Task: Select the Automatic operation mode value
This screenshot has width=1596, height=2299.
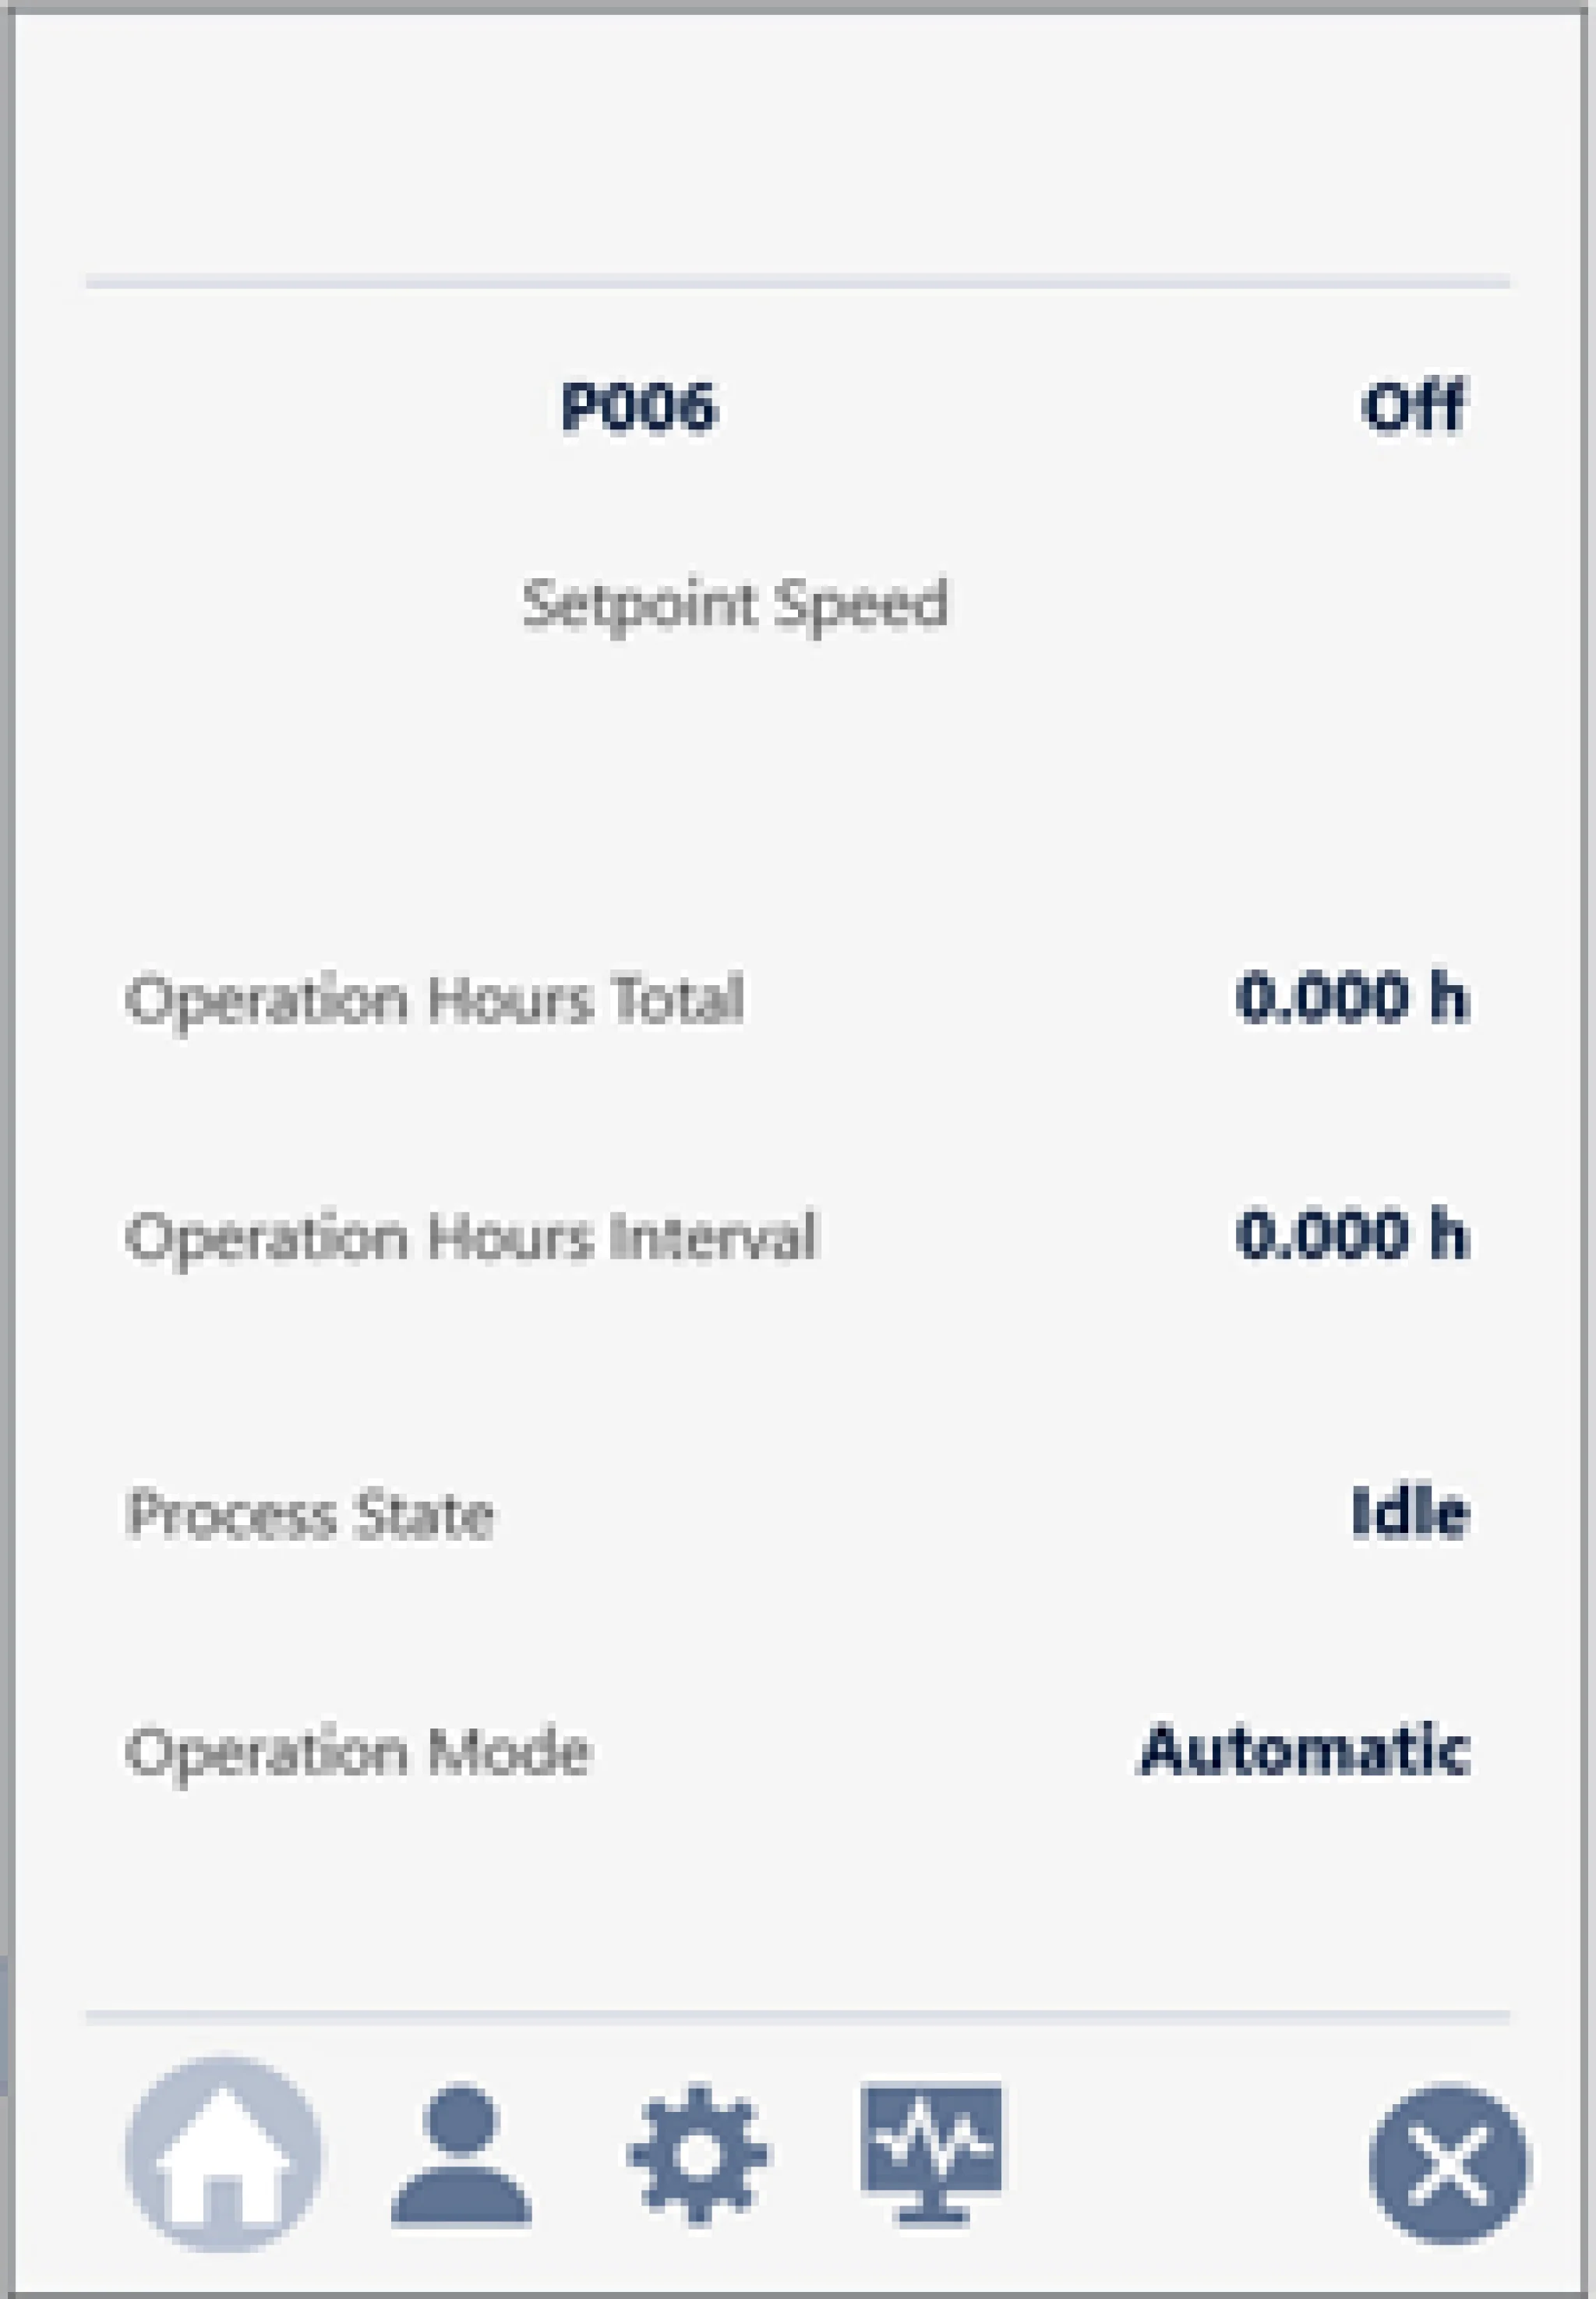Action: [1304, 1750]
